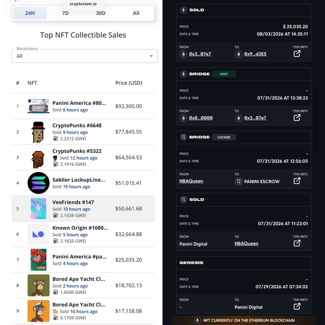The image size is (325, 325).
Task: Click '9 hours ago' for CryptoPunks #6648
Action: (x=75, y=132)
